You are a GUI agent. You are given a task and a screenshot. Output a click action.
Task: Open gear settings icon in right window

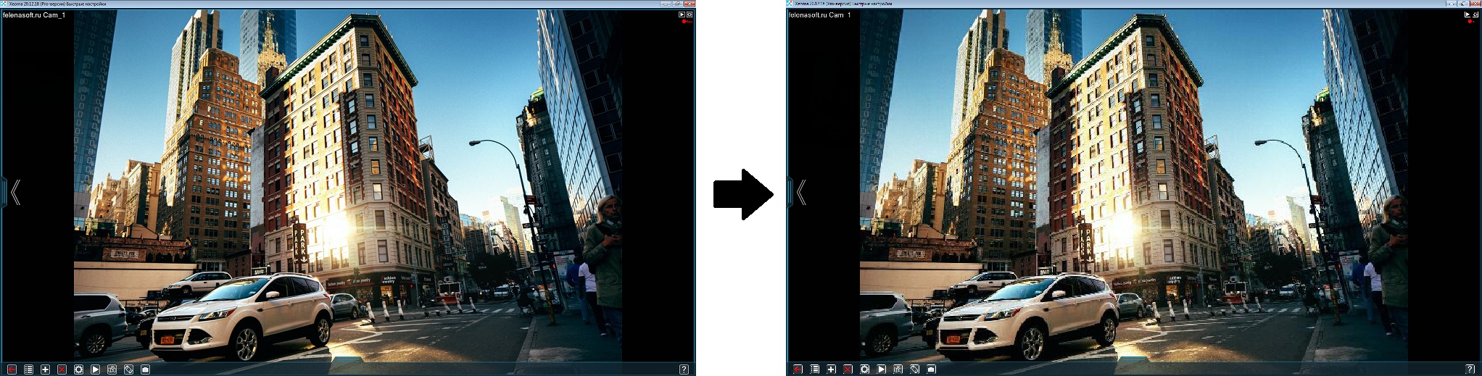(864, 369)
